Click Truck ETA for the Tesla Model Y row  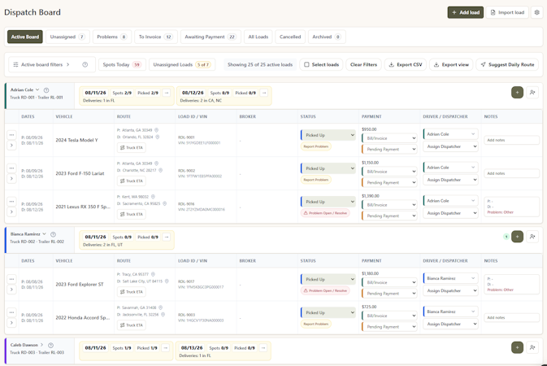[x=132, y=147]
